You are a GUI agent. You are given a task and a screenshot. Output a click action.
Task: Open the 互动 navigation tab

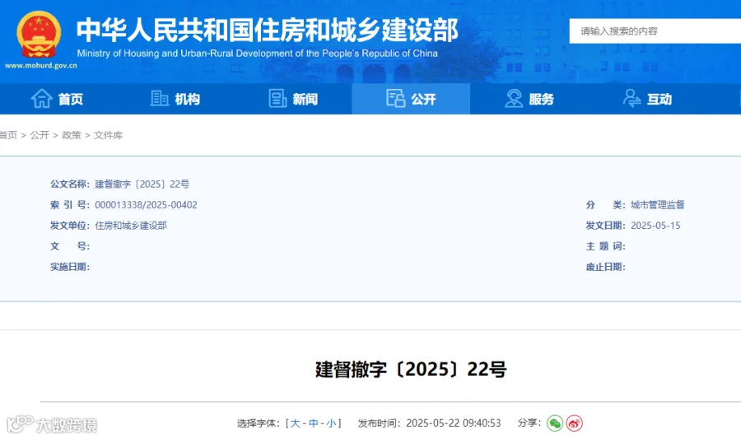pyautogui.click(x=647, y=99)
